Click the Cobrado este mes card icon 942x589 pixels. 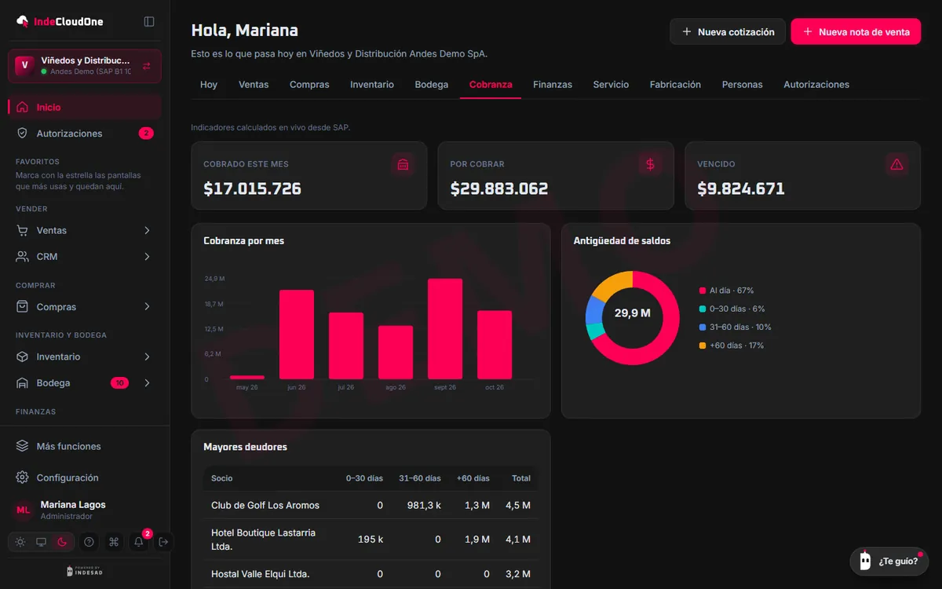(x=403, y=164)
